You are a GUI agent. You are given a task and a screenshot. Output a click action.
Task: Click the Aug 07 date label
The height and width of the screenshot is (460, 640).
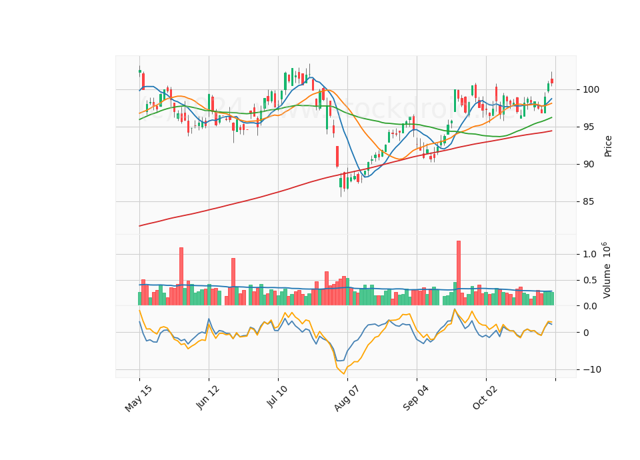(x=347, y=398)
